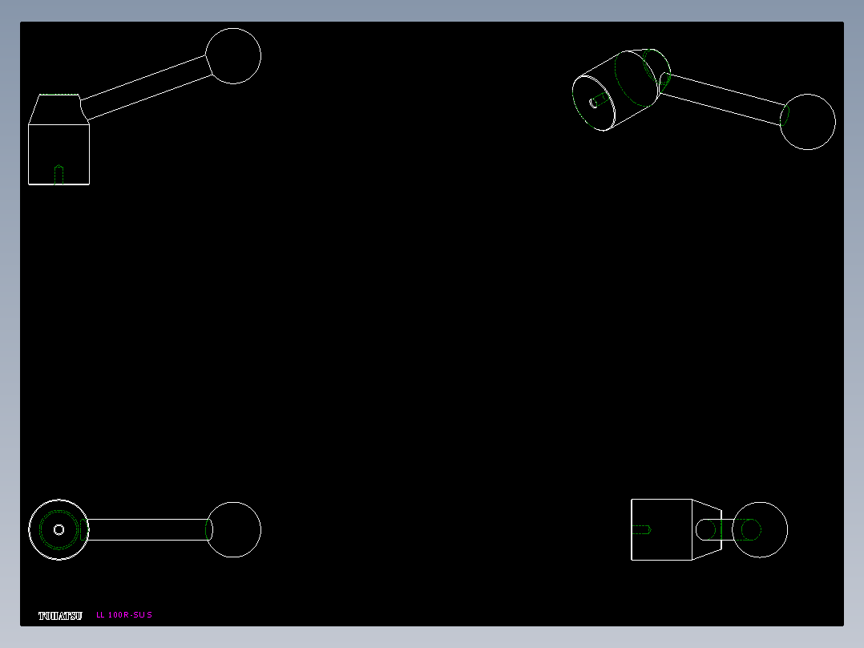Select the magenta "LL 100R-SUS" part label
This screenshot has width=864, height=648.
(124, 614)
